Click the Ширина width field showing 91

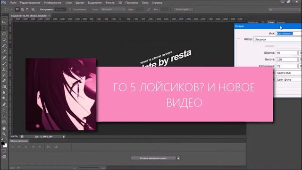(286, 53)
